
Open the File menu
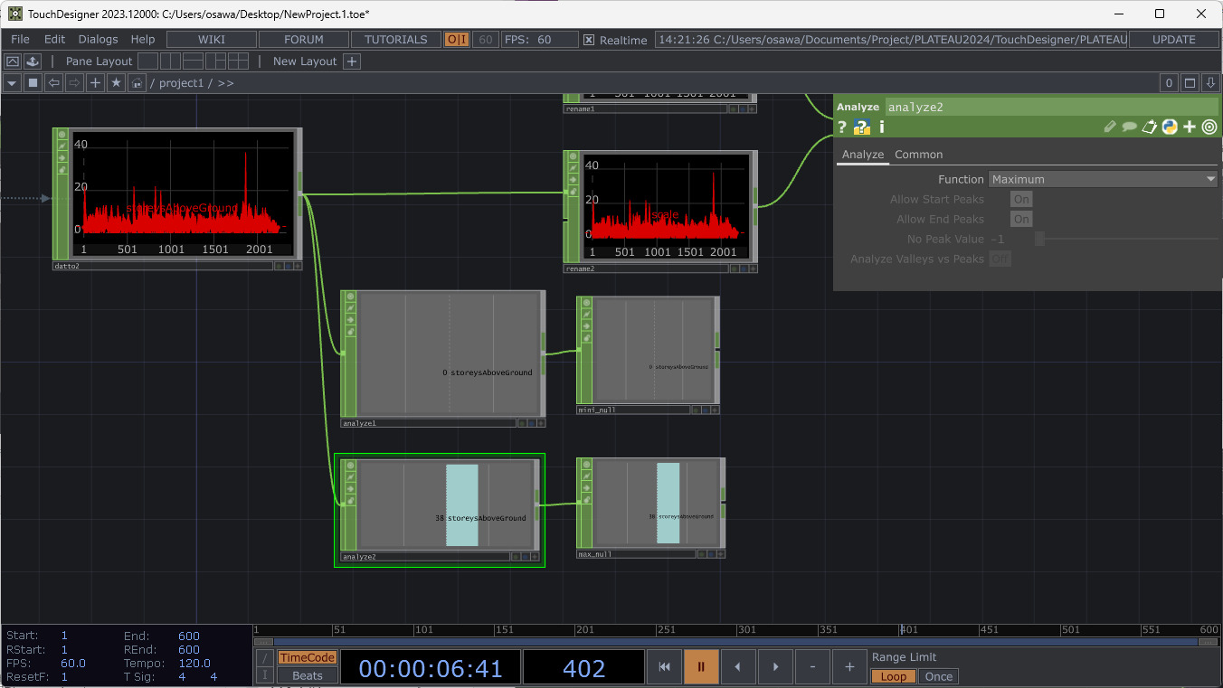tap(20, 40)
